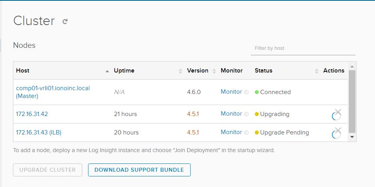Open Monitor link for Upgrade Pending node
This screenshot has width=375, height=187.
pyautogui.click(x=231, y=132)
